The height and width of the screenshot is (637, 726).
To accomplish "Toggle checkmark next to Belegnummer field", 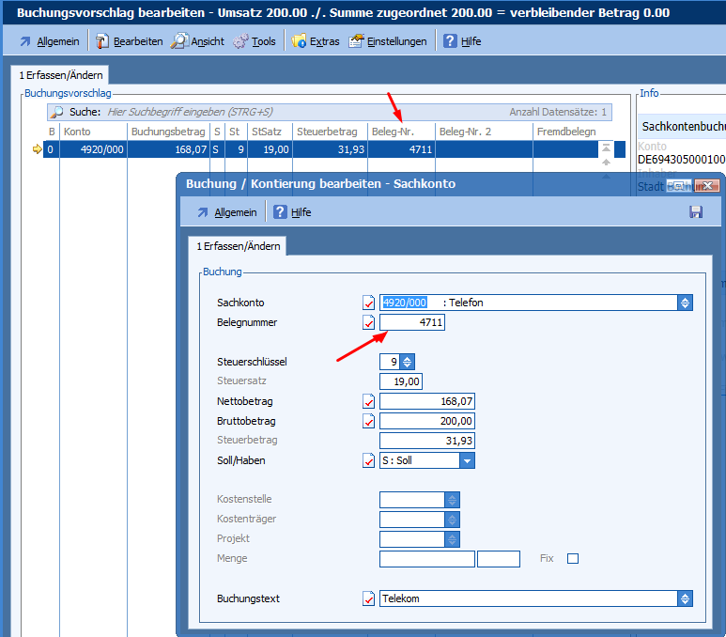I will tap(368, 323).
